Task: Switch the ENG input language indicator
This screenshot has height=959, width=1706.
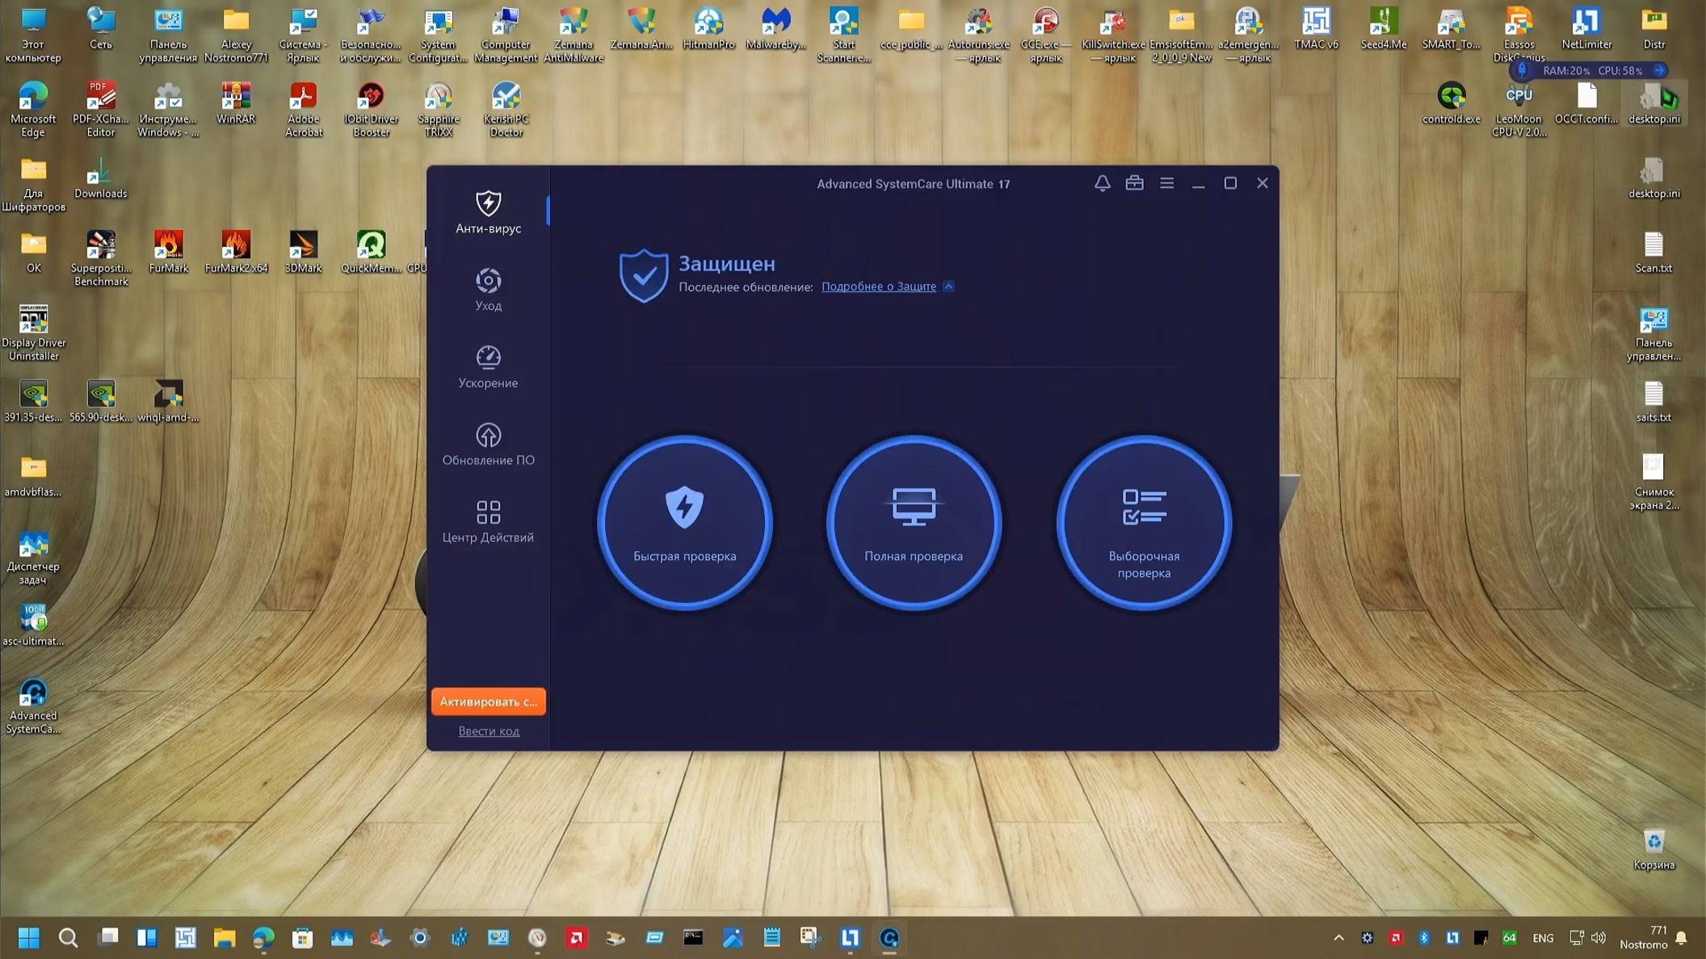Action: click(x=1543, y=937)
